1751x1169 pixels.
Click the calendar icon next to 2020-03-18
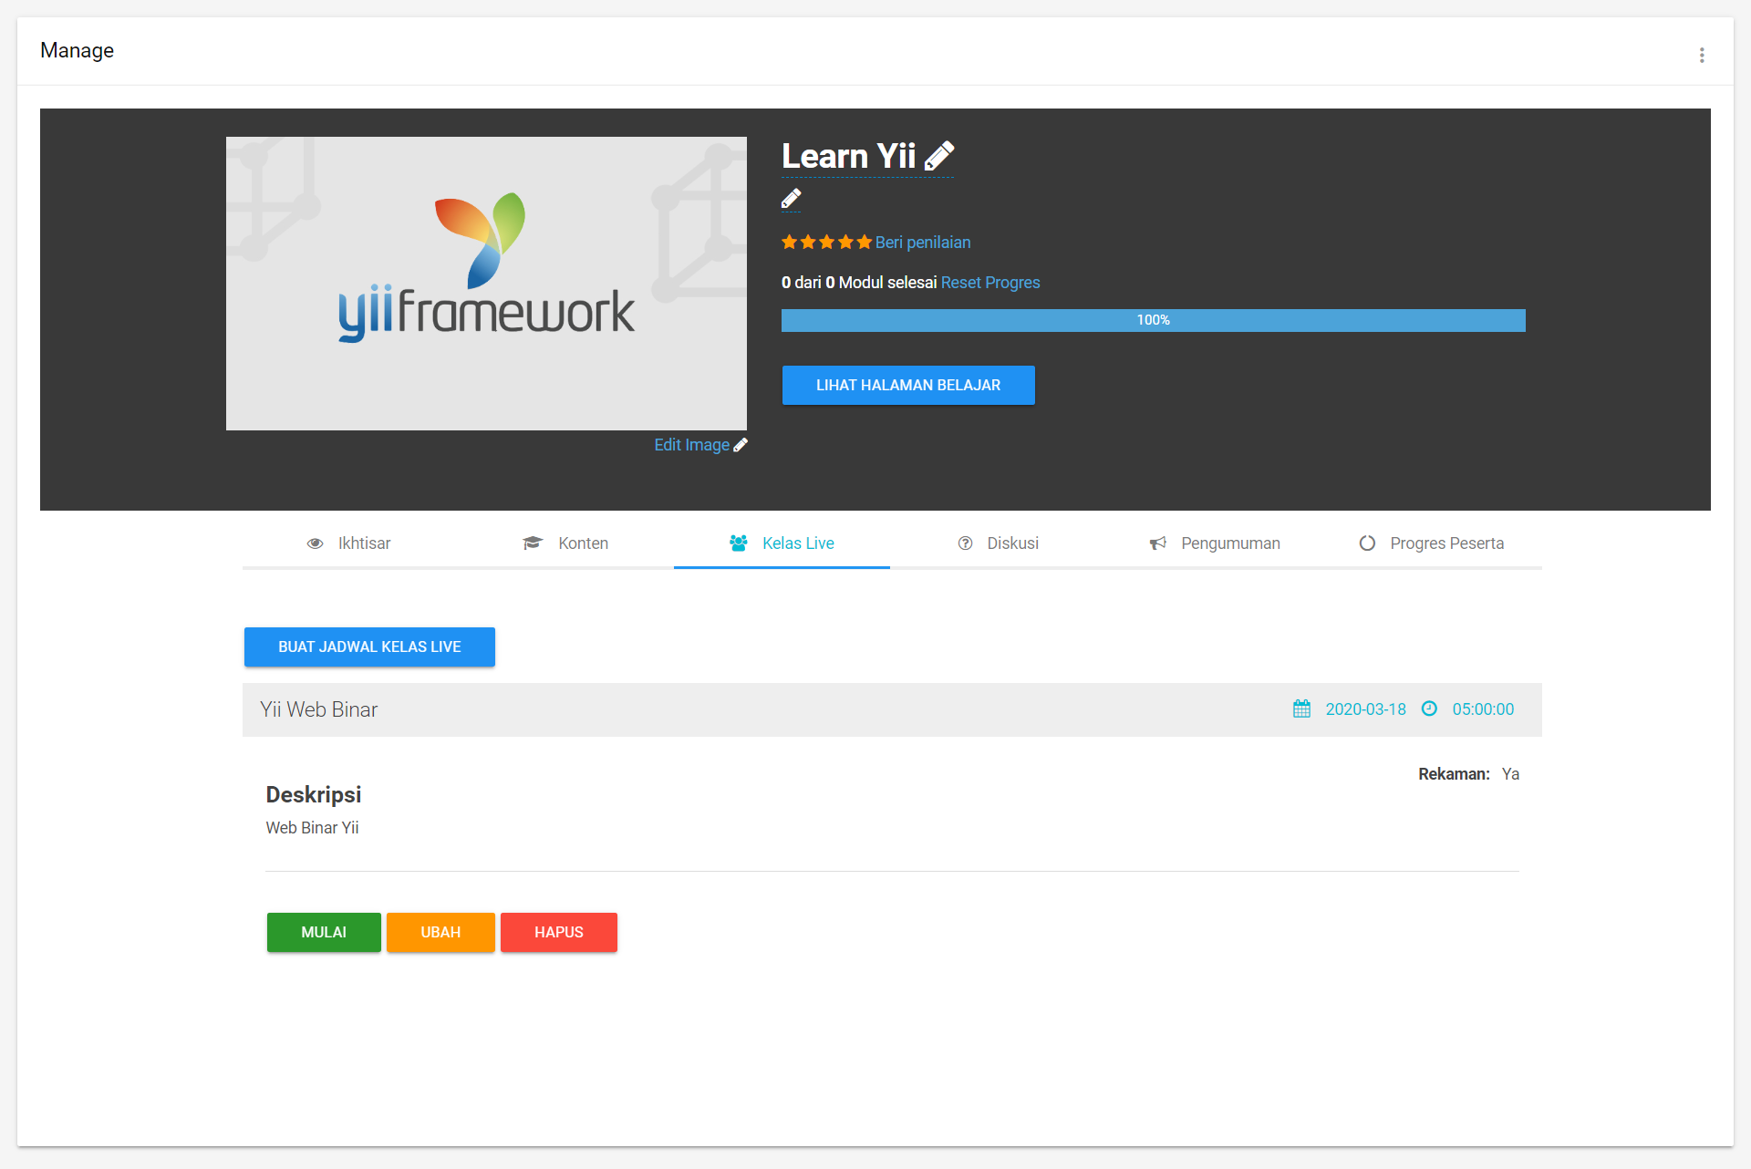[1302, 709]
